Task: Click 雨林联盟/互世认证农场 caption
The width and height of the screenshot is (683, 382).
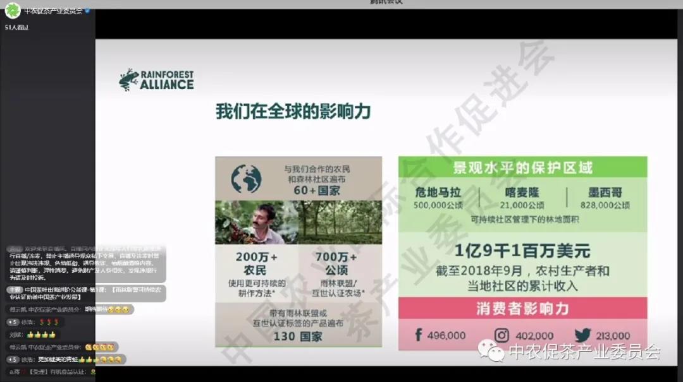Action: [338, 288]
